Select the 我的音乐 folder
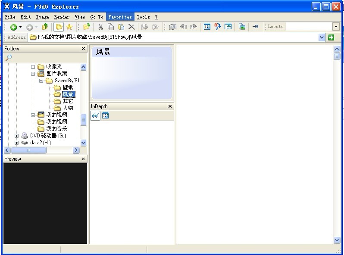 tap(56, 129)
